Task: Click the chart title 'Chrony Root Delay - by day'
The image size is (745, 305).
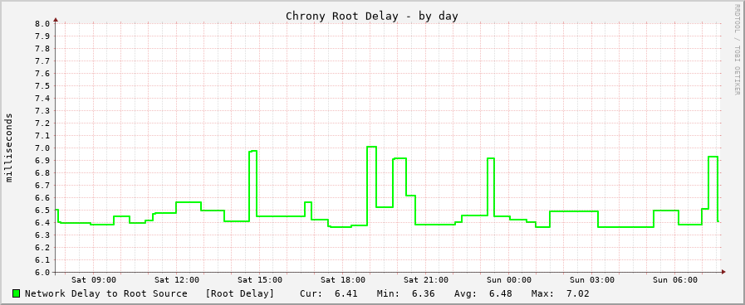Action: 371,16
